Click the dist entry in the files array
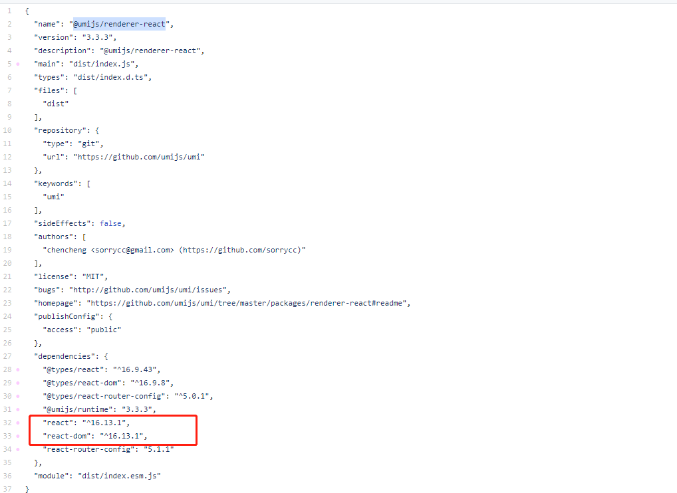 coord(55,103)
